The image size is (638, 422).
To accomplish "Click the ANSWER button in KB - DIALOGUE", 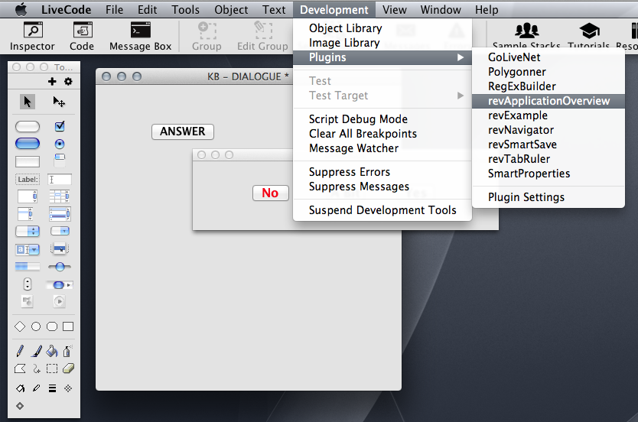I will tap(182, 131).
